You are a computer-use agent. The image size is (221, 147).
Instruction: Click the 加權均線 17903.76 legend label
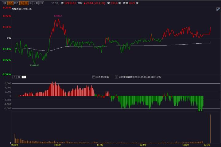tap(22, 9)
